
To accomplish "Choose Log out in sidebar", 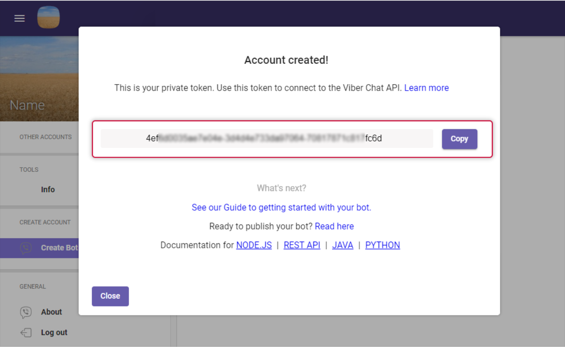I will (x=54, y=333).
